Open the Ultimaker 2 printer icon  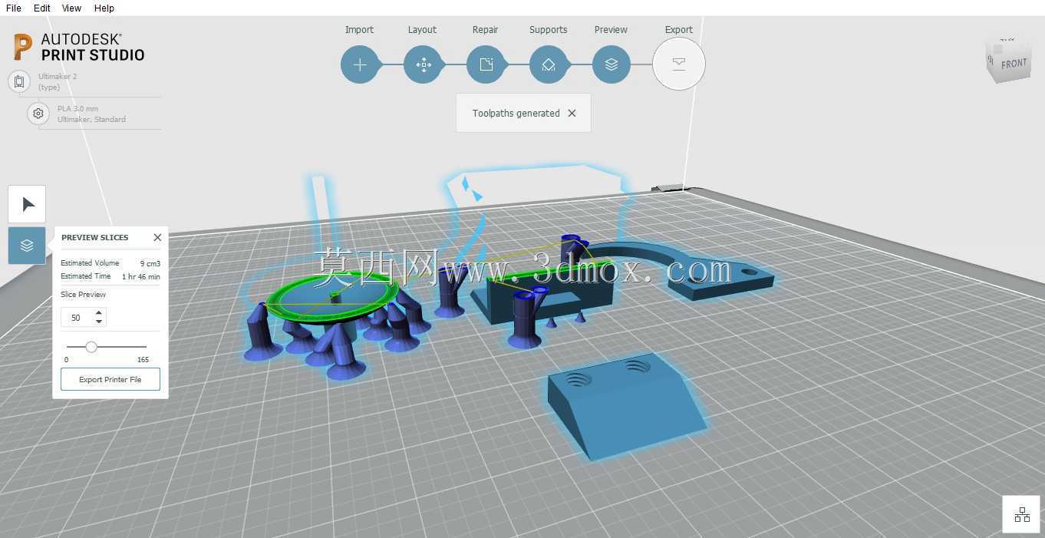point(19,81)
